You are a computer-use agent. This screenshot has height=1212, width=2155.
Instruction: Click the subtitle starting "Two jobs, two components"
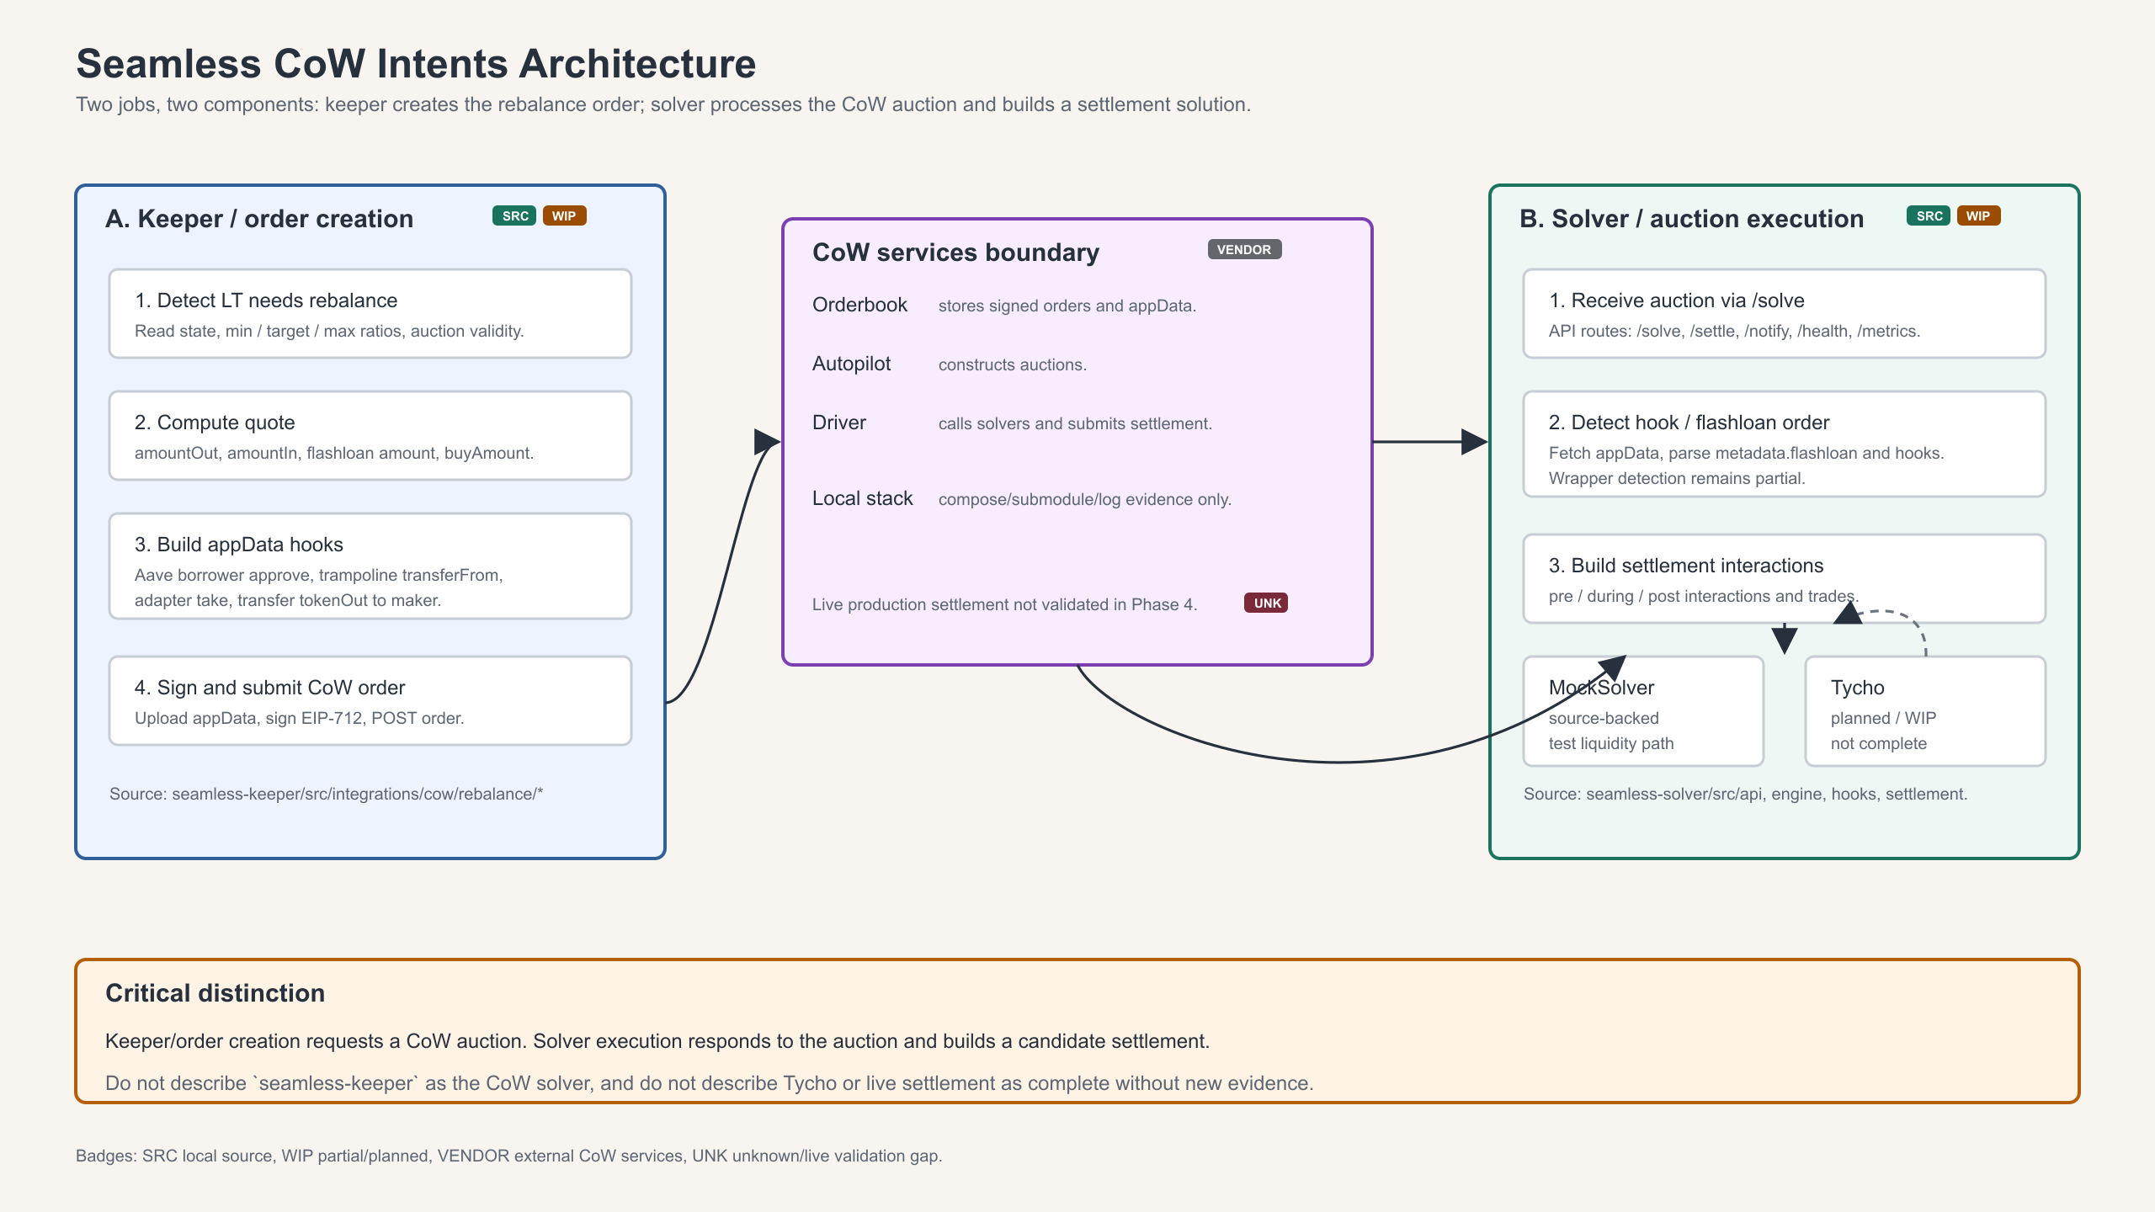(x=663, y=104)
